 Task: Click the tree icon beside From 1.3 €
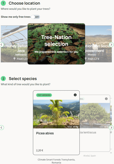[15, 59]
